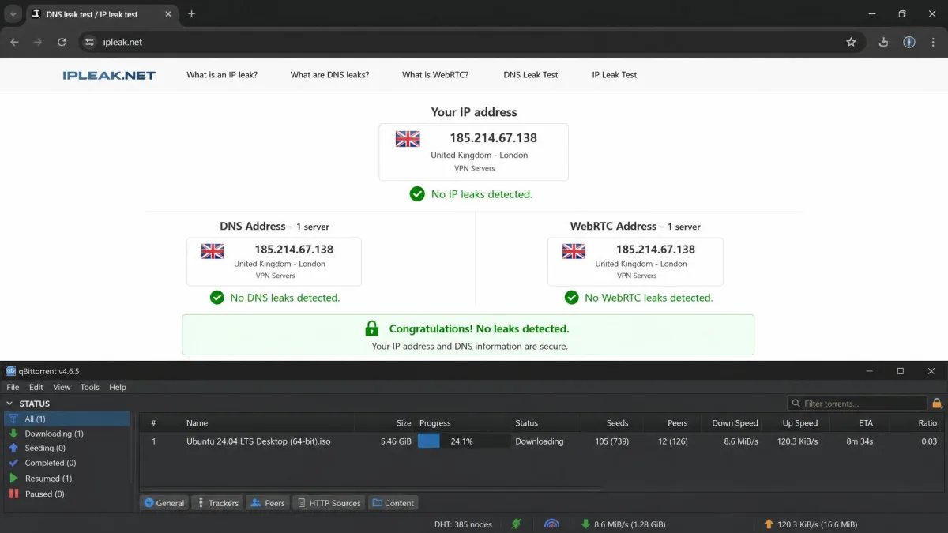Click the DNS Address IP 185.214.67.138
Image resolution: width=948 pixels, height=533 pixels.
coord(294,249)
